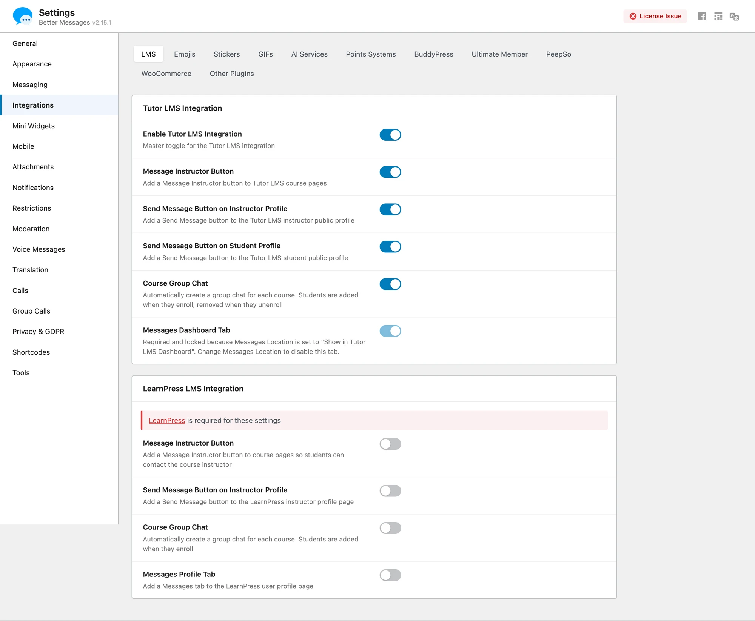
Task: Enable LearnPress Course Group Chat toggle
Action: tap(390, 528)
